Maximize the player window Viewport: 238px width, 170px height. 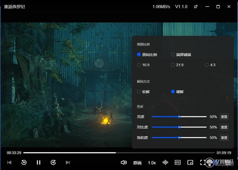click(x=218, y=7)
